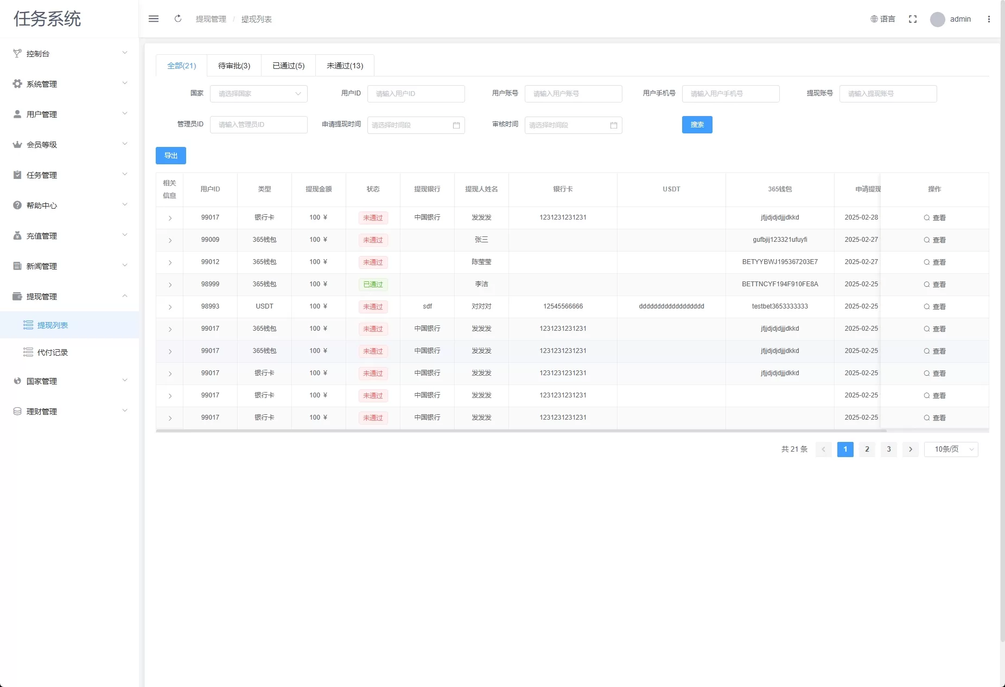1005x687 pixels.
Task: Open the 国家 country dropdown
Action: click(x=259, y=94)
